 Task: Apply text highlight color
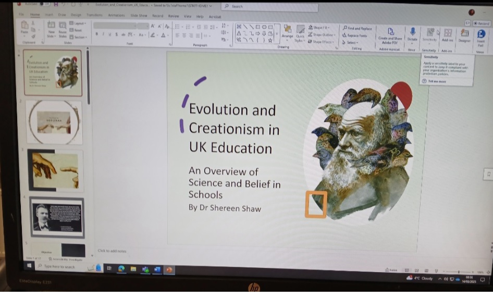click(x=153, y=35)
